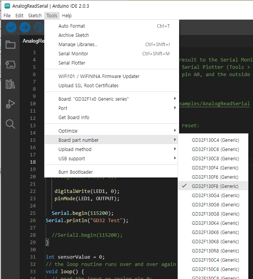Click the Upload arrow button
253x279 pixels.
coord(25,27)
